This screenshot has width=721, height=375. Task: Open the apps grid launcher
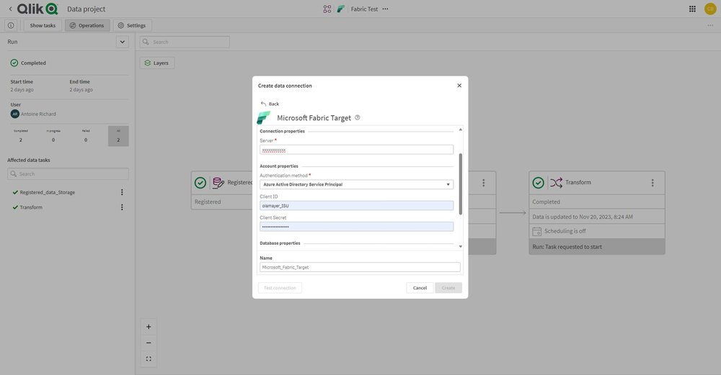coord(692,9)
